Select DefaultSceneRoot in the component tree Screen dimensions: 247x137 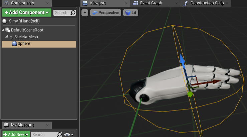click(x=27, y=30)
